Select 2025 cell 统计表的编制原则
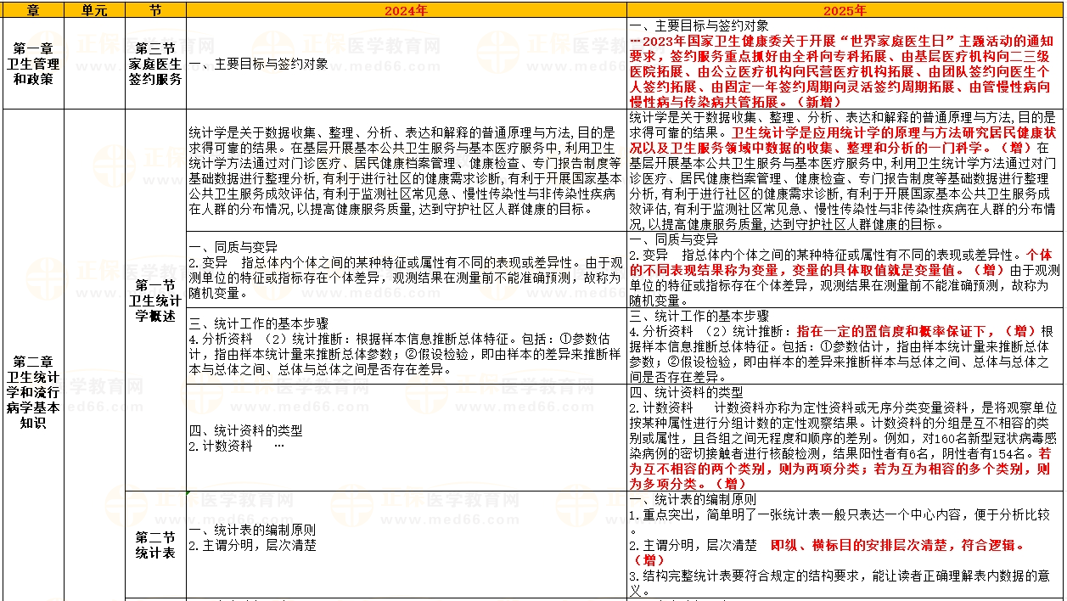1067x601 pixels. coord(845,544)
